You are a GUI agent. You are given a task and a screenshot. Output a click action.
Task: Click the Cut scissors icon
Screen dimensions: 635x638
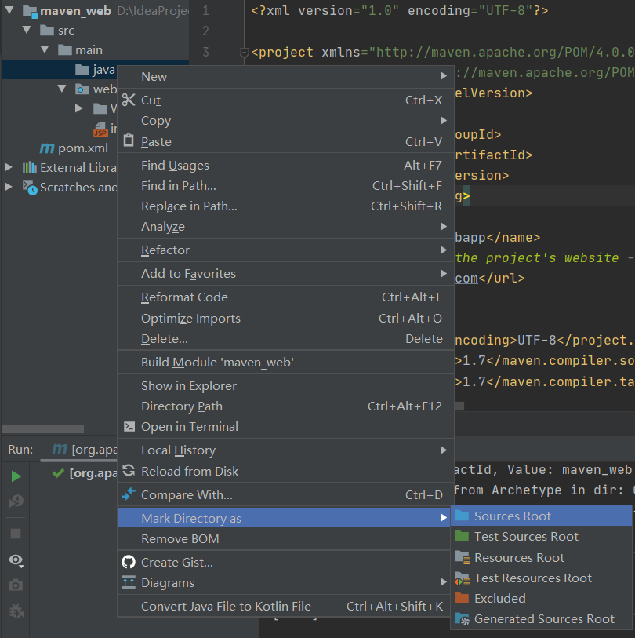[x=129, y=100]
